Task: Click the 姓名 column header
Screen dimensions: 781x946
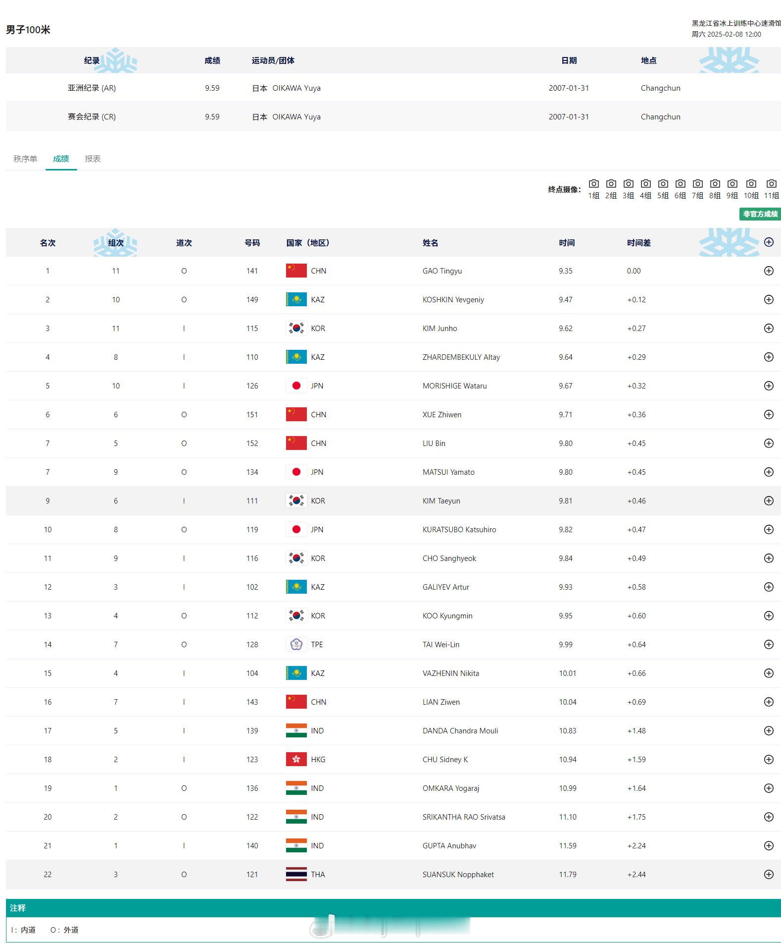Action: click(x=431, y=243)
